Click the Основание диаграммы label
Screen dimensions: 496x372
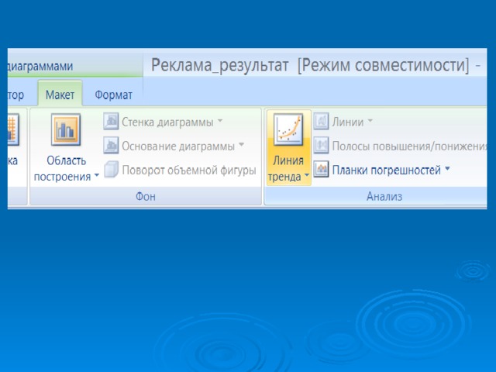point(178,146)
